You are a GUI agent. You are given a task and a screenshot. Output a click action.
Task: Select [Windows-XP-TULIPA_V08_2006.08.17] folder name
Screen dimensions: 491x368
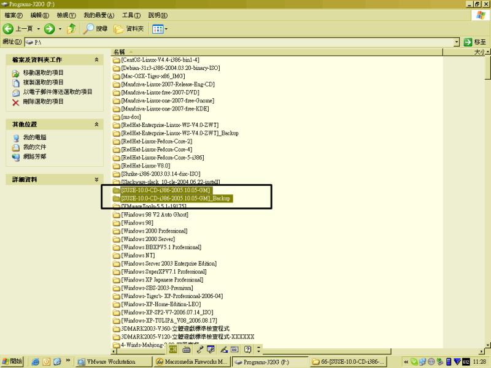click(x=169, y=320)
